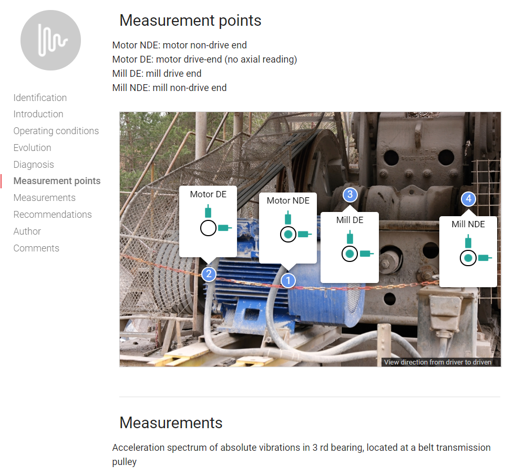Go to Recommendations in the sidebar
Image resolution: width=515 pixels, height=475 pixels.
[53, 214]
